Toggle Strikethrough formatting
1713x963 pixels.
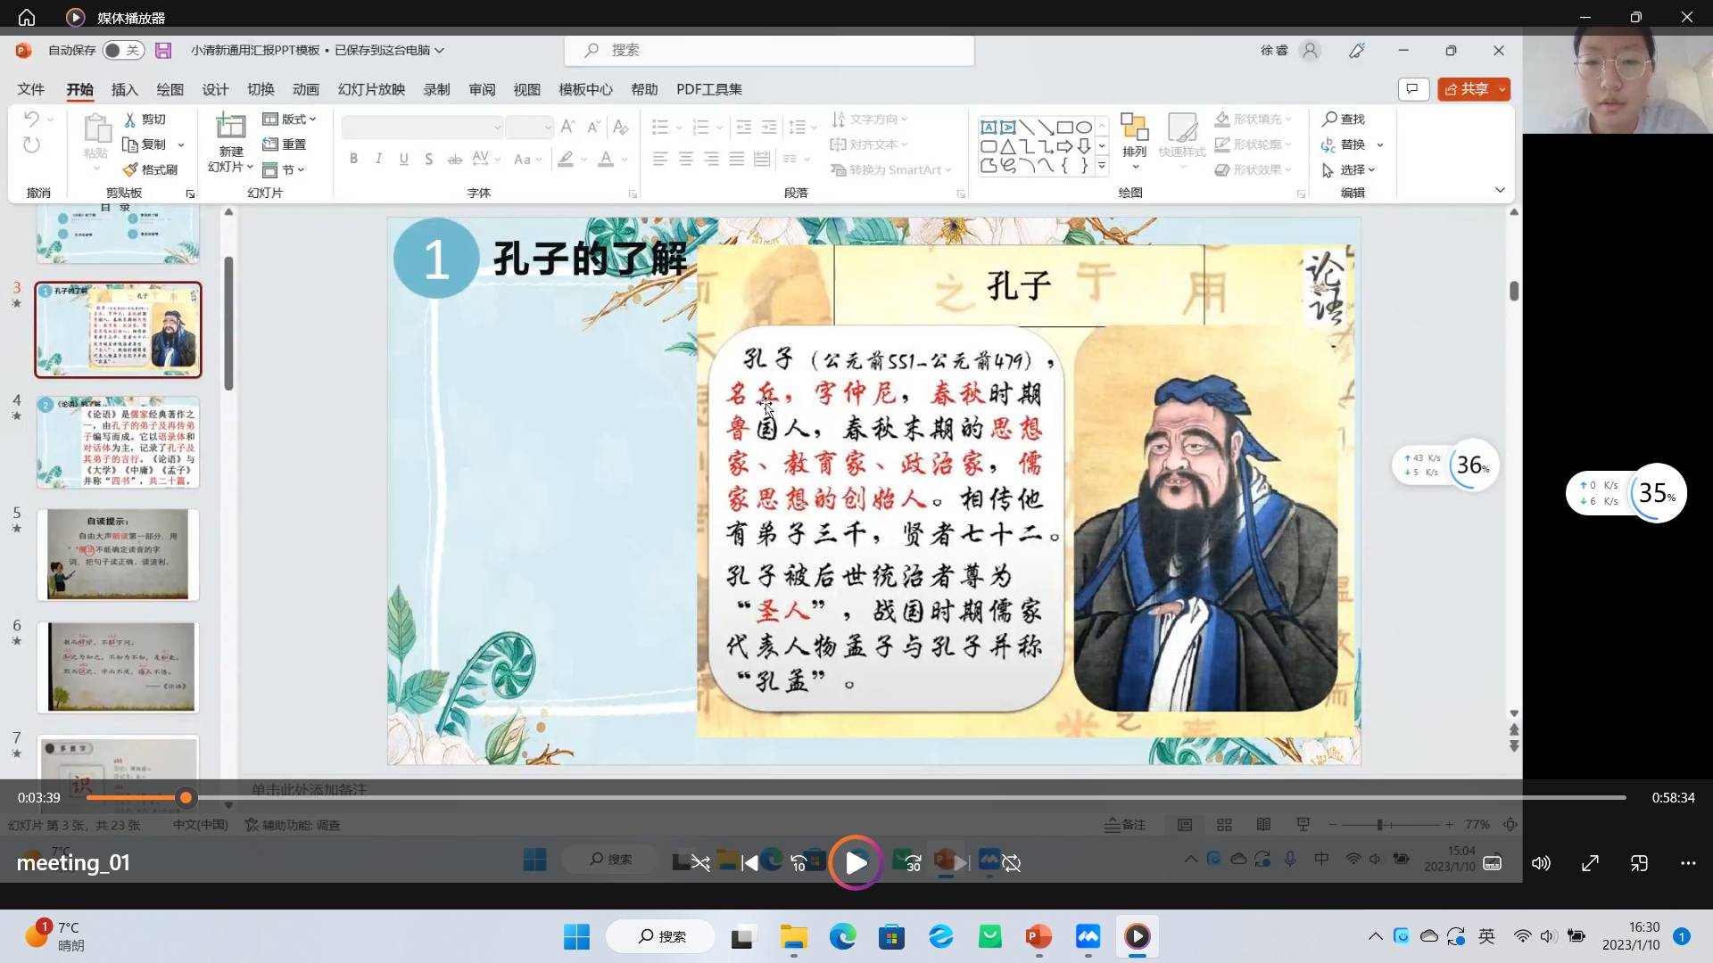pos(455,159)
